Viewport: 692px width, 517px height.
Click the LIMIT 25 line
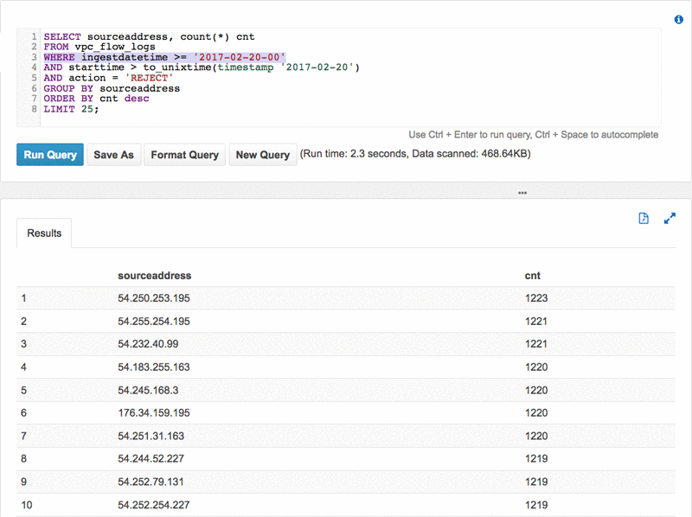coord(71,109)
